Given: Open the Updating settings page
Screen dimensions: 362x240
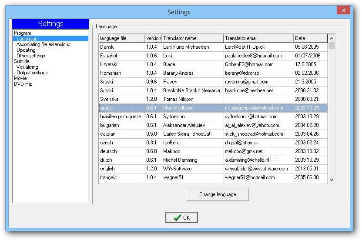Looking at the screenshot, I should tap(26, 50).
